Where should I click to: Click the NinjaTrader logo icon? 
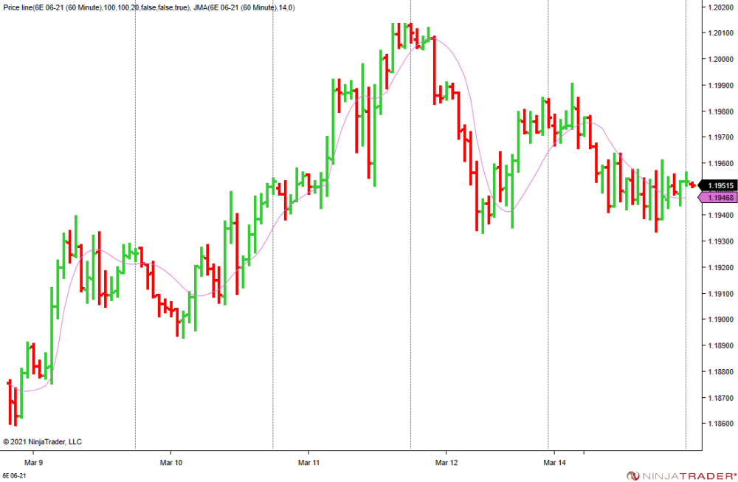coord(632,475)
